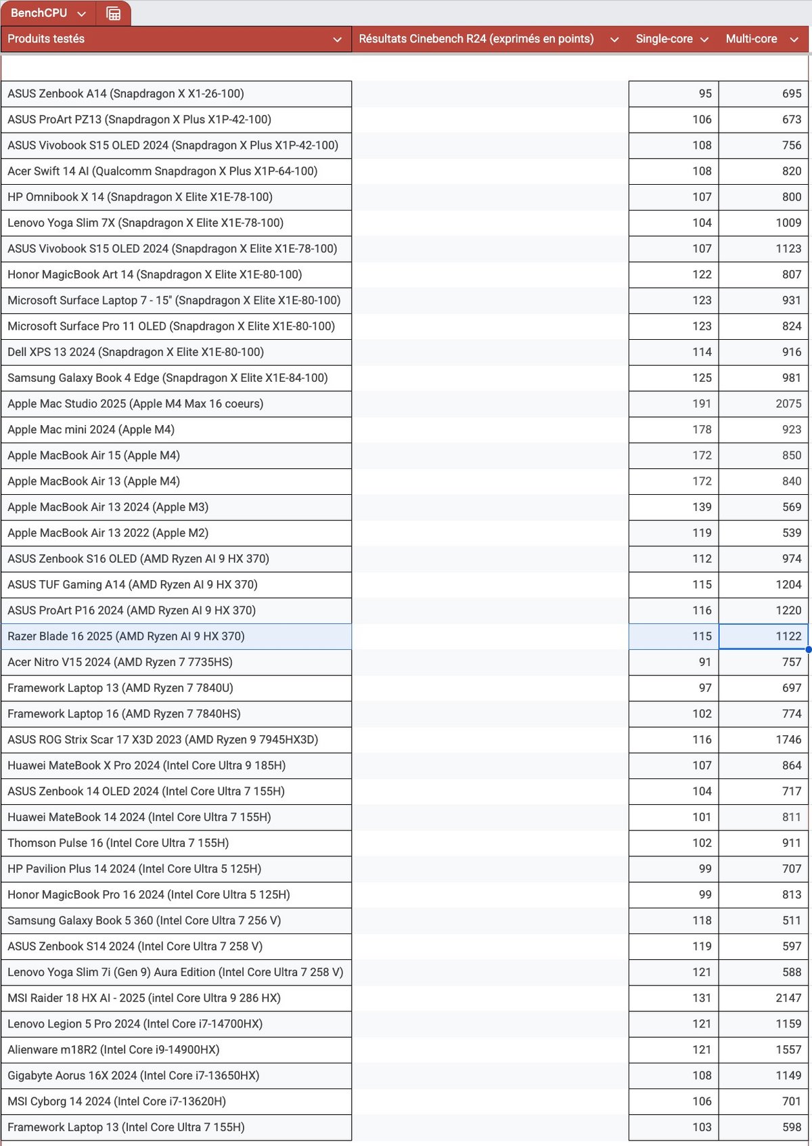812x1146 pixels.
Task: Select the multi-core value 1557 for Alienware
Action: coord(763,1050)
